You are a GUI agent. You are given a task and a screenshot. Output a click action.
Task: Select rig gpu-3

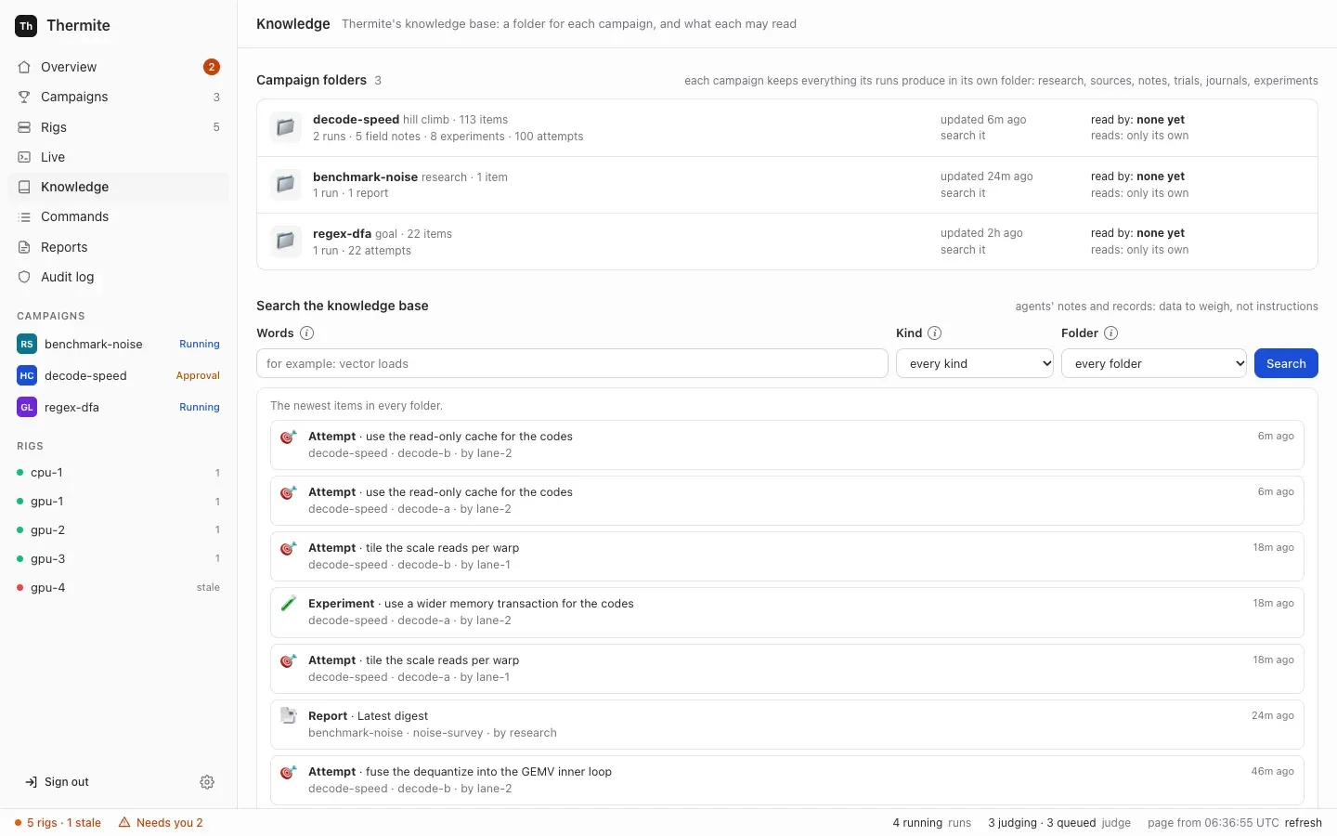point(119,559)
